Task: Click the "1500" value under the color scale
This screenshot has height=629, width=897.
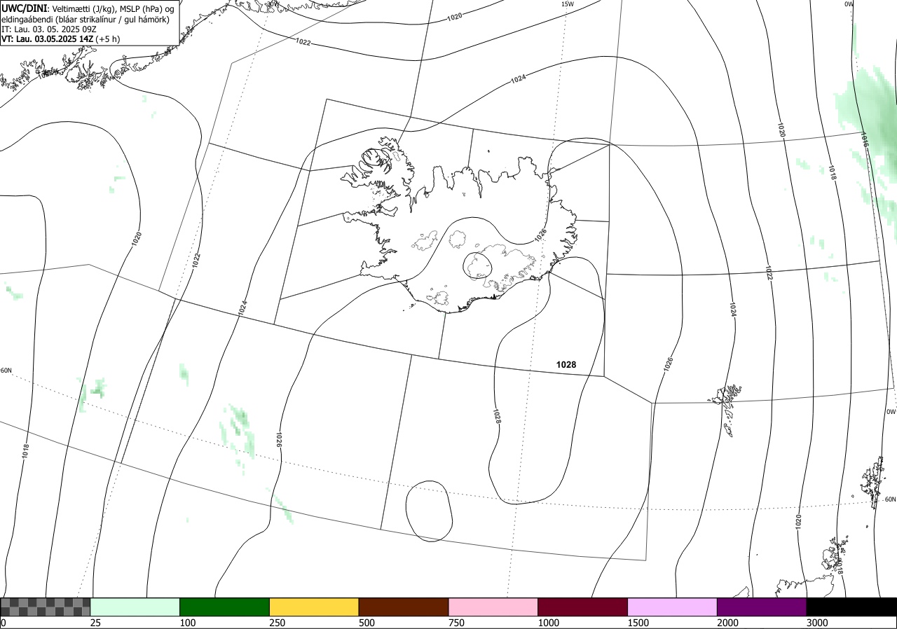Action: click(x=638, y=623)
